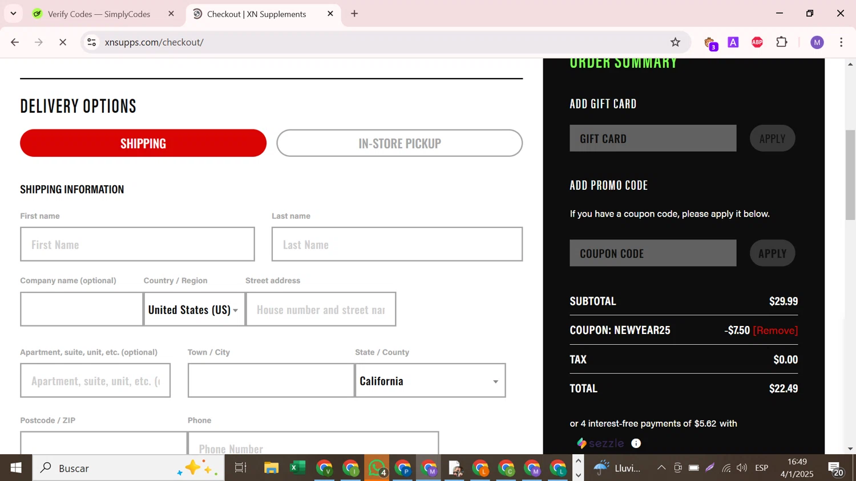Open Chrome's three-dot menu
This screenshot has height=481, width=856.
coord(841,42)
